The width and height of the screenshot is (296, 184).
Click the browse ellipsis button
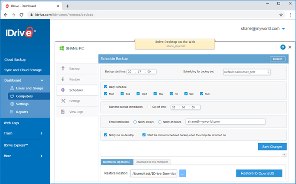click(x=183, y=174)
